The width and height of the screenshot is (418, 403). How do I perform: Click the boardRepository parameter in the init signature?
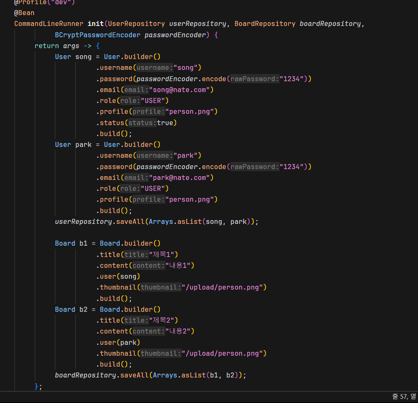(330, 24)
